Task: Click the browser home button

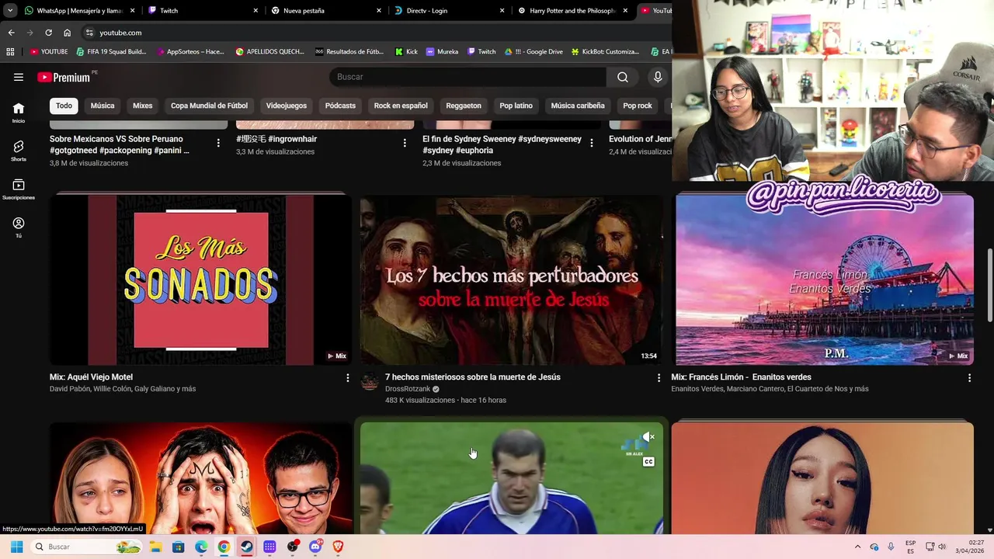Action: pos(67,33)
